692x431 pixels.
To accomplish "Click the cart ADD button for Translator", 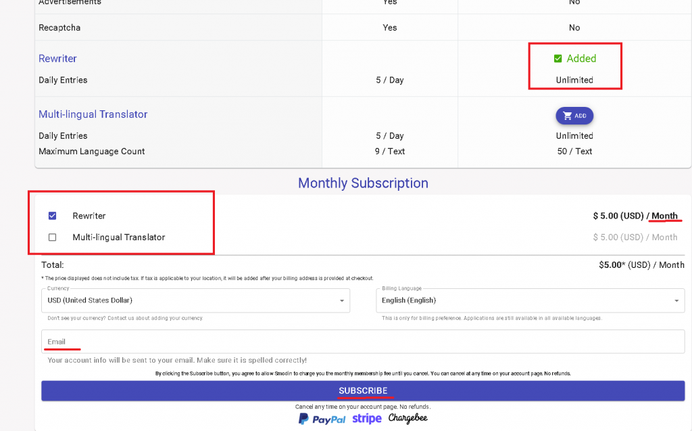I will click(574, 116).
